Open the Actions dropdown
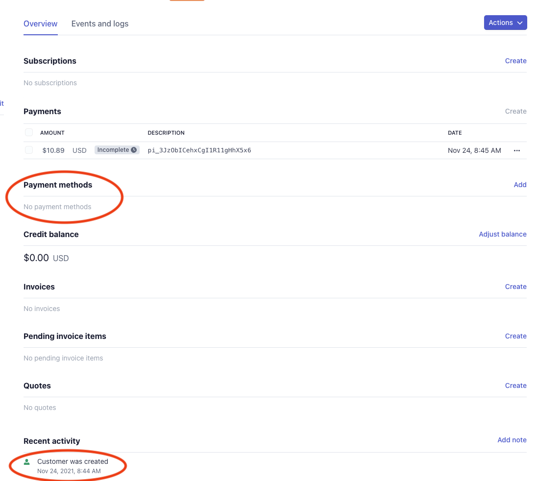Image resolution: width=537 pixels, height=481 pixels. [505, 23]
